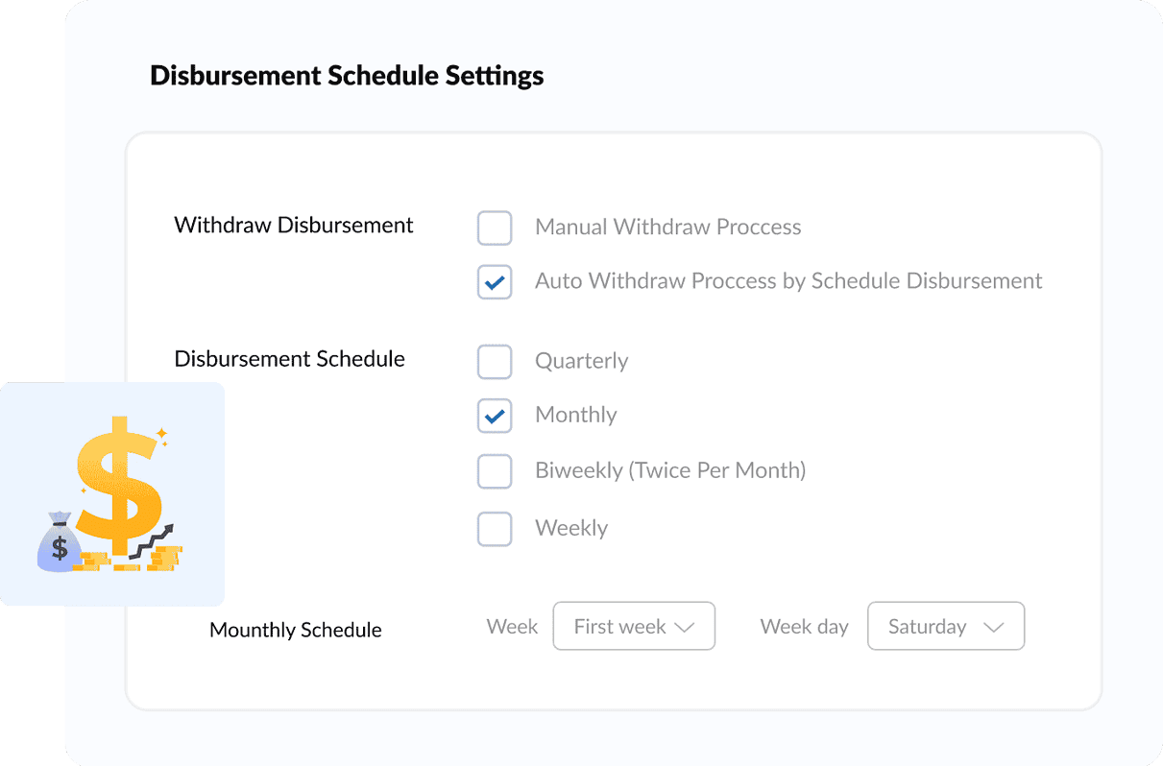Image resolution: width=1163 pixels, height=766 pixels.
Task: Click the Monthly option label text
Action: (575, 415)
